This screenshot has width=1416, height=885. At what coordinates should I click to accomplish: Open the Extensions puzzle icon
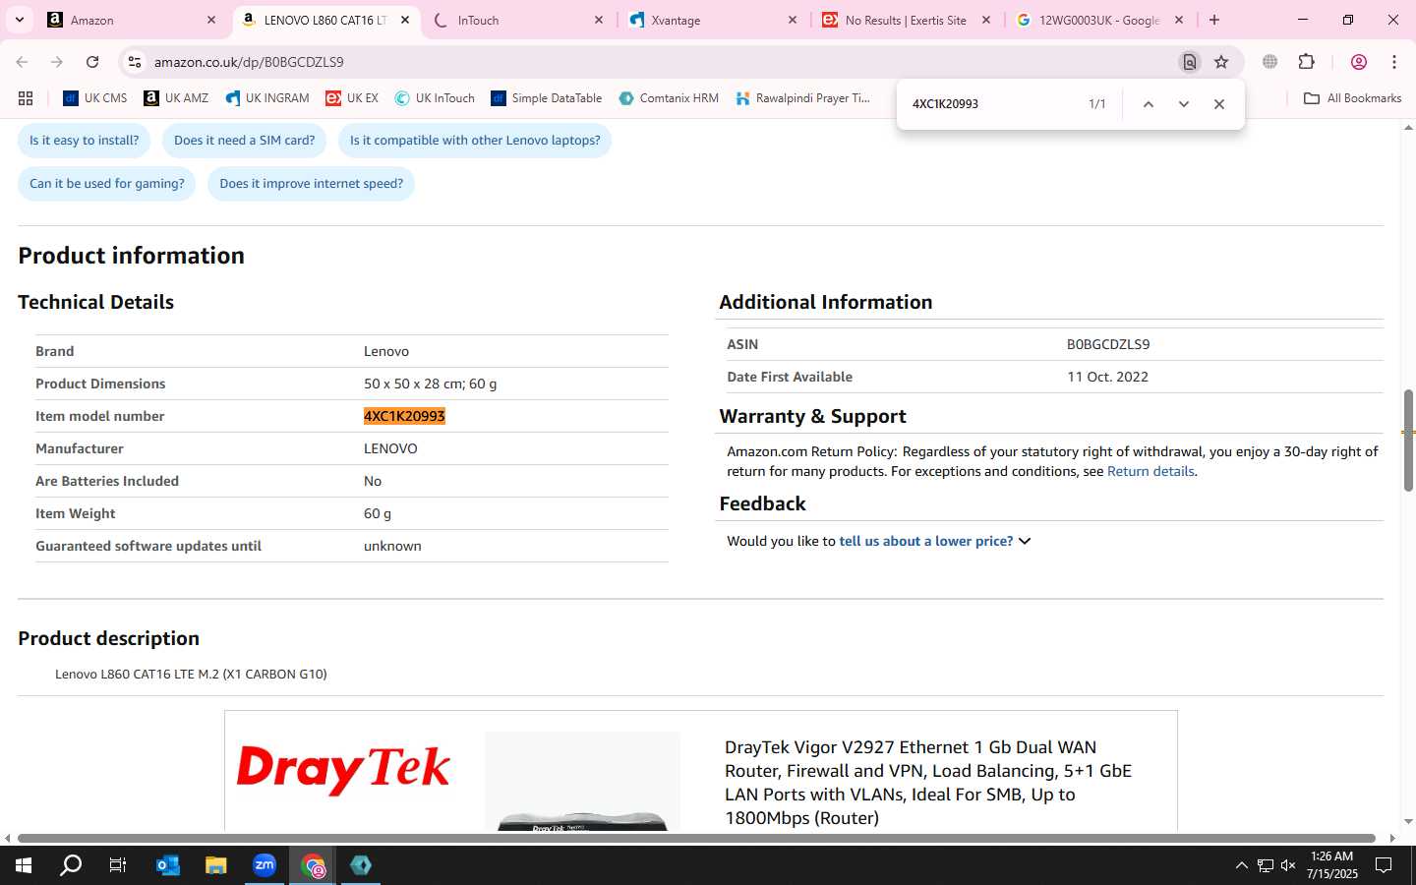pyautogui.click(x=1307, y=62)
